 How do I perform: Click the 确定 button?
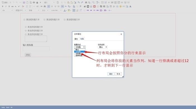(x=111, y=74)
